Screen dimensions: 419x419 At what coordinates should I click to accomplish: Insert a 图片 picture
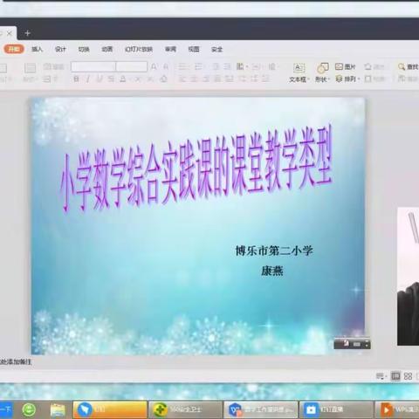point(346,67)
